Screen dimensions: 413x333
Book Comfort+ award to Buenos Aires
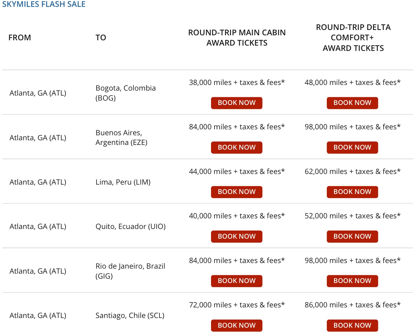coord(352,147)
